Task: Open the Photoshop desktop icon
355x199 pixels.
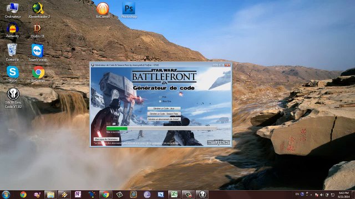Action: tap(129, 11)
